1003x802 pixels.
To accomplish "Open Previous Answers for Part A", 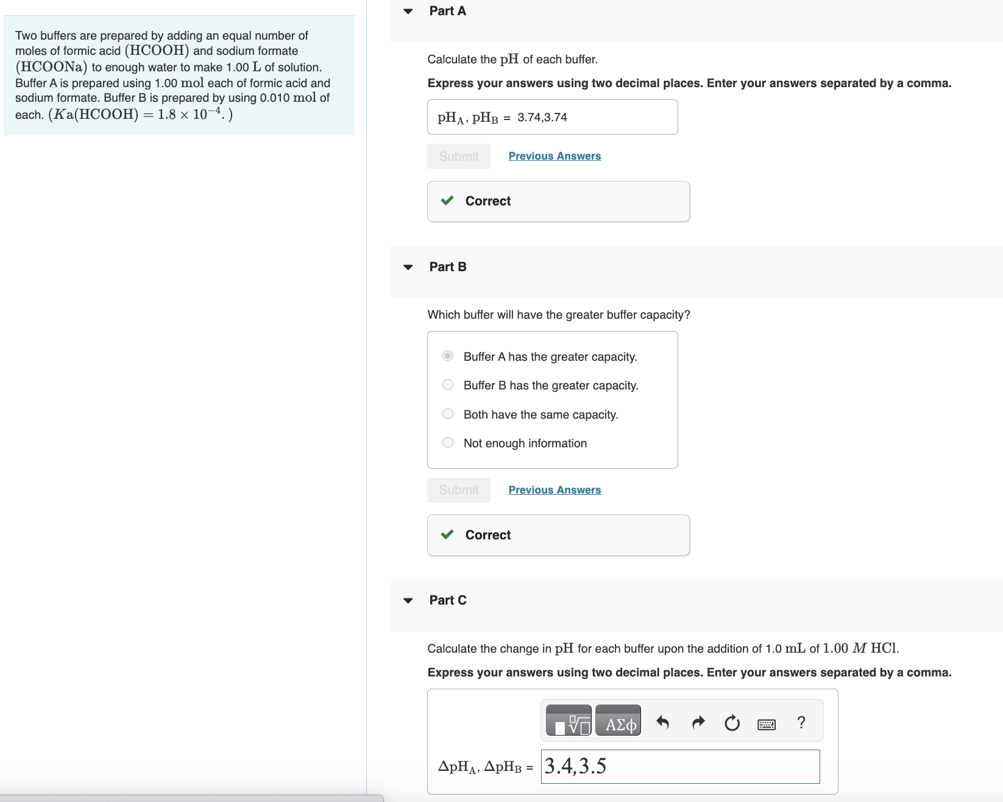I will [x=553, y=155].
